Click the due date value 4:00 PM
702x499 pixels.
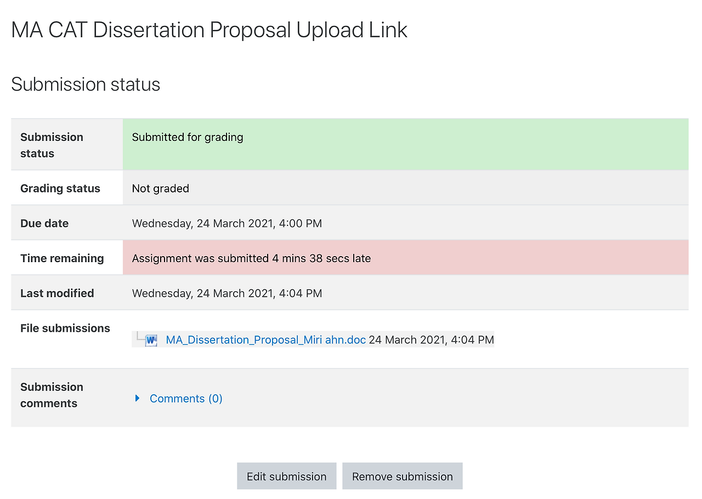227,224
